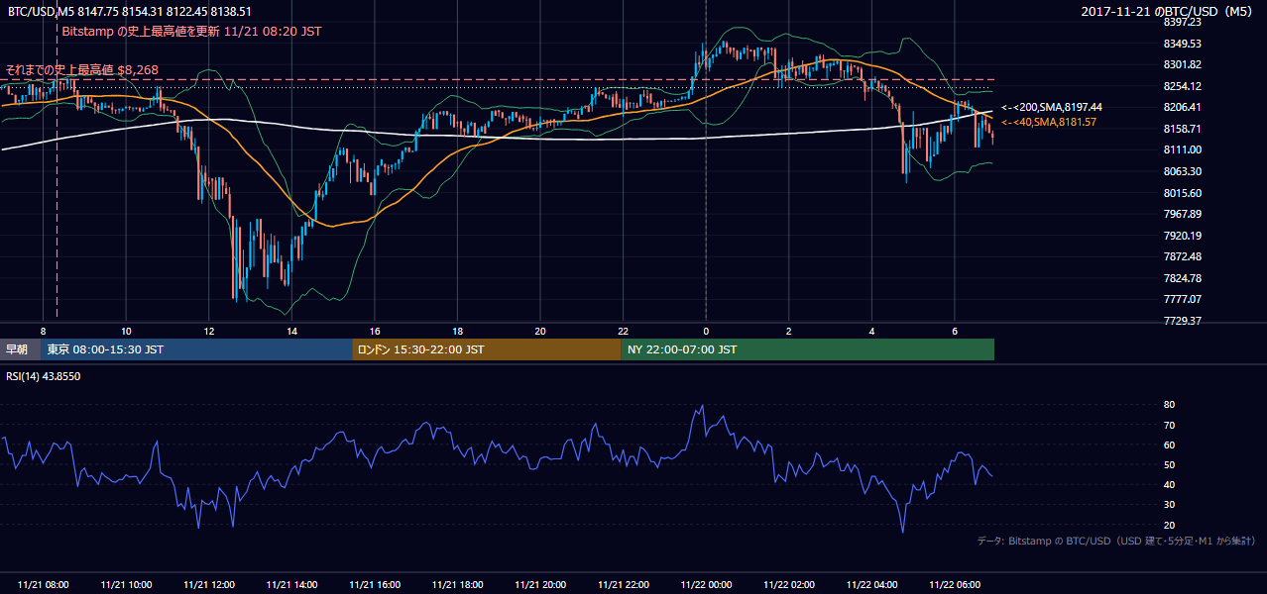Click the '11/22 06:00' date label

coord(954,584)
